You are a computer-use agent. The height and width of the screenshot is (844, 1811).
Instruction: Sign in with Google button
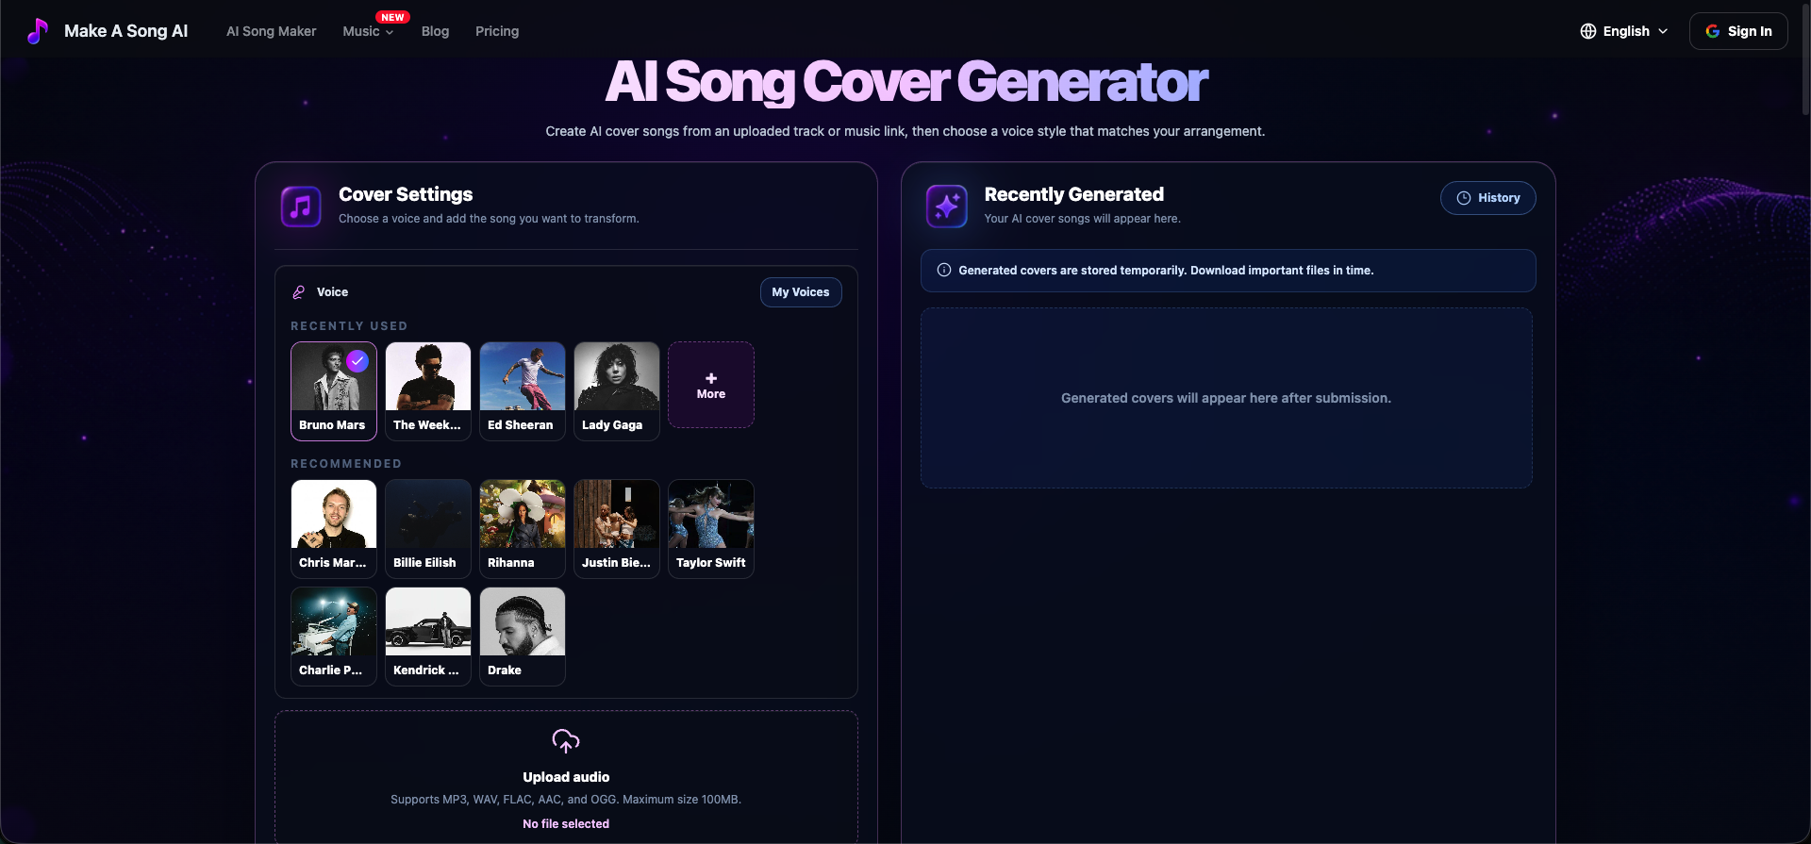(x=1738, y=31)
